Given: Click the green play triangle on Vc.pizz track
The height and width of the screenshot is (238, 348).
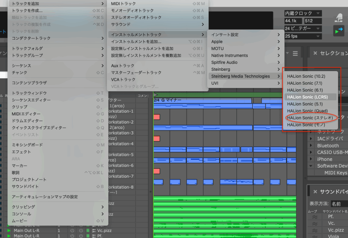Looking at the screenshot, I should click(x=9, y=231).
